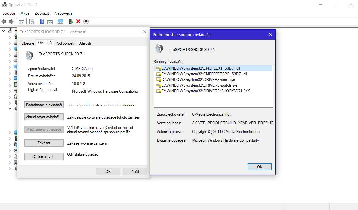Click the text Zaktualizuje software ovladače tohoto zařízení
Image resolution: width=358 pixels, height=210 pixels.
(105, 117)
